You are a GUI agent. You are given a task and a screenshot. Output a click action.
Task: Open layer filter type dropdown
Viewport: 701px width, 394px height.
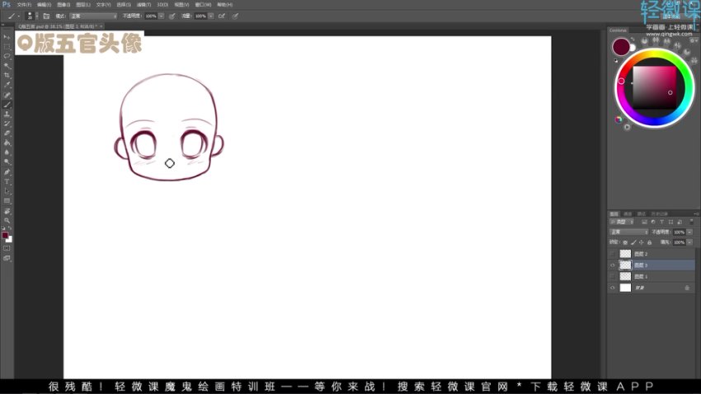622,222
